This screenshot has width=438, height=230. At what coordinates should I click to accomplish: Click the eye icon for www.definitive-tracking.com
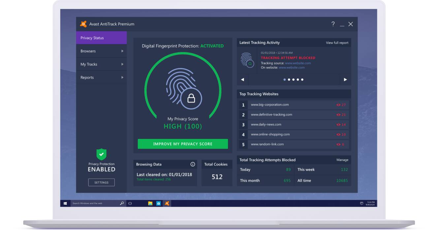[x=338, y=115]
